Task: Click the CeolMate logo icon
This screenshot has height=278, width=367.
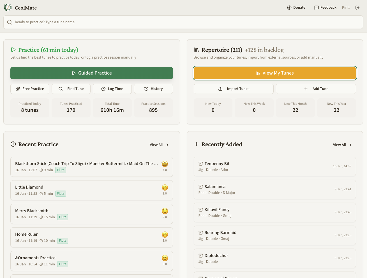Action: pyautogui.click(x=8, y=8)
